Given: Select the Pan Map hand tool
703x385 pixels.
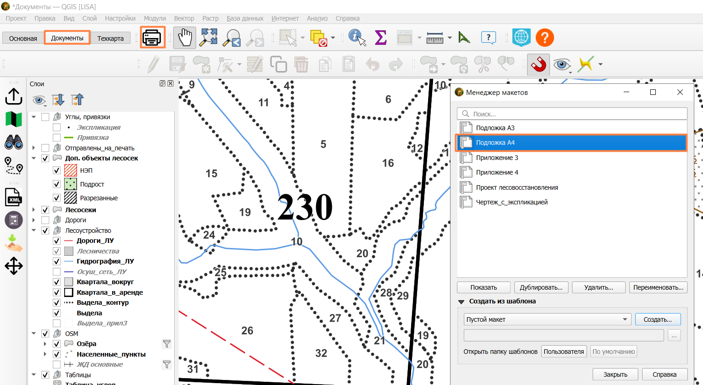Looking at the screenshot, I should (x=185, y=38).
